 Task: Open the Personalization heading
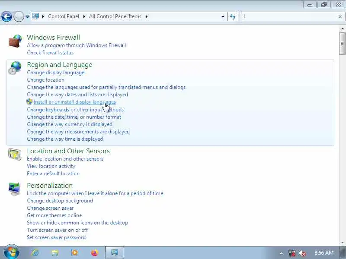coord(50,186)
